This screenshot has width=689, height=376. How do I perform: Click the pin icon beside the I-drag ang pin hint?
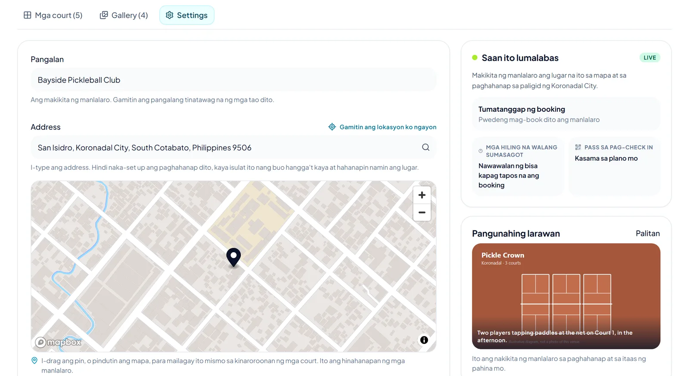(x=34, y=361)
